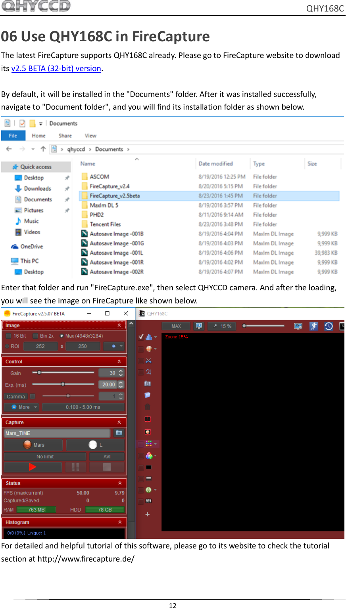Screen dimensions: 346x608
Task: Select the rotate image icon in sidebar
Action: 149,372
